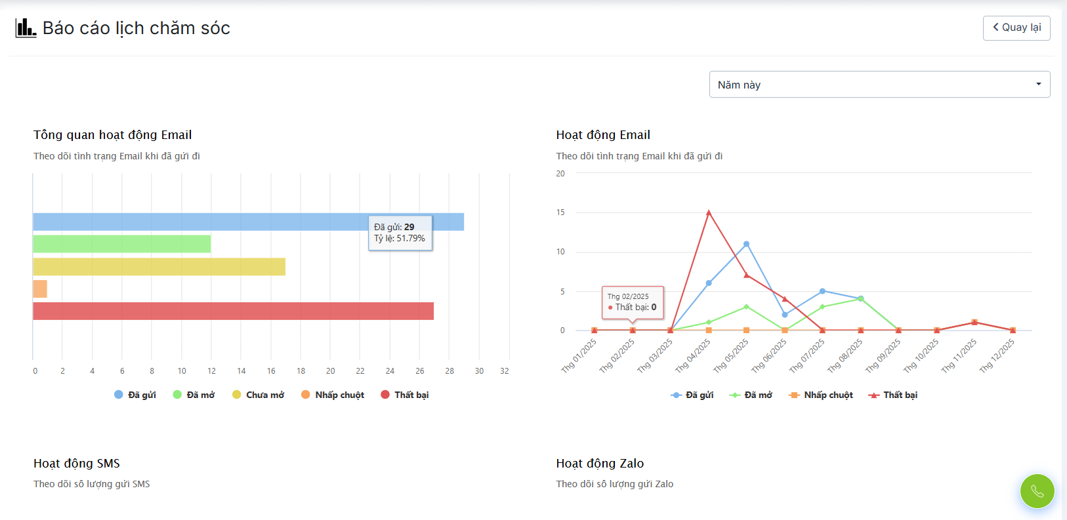Toggle Nhấp chuột legend in bar chart
The image size is (1067, 520).
coord(333,395)
